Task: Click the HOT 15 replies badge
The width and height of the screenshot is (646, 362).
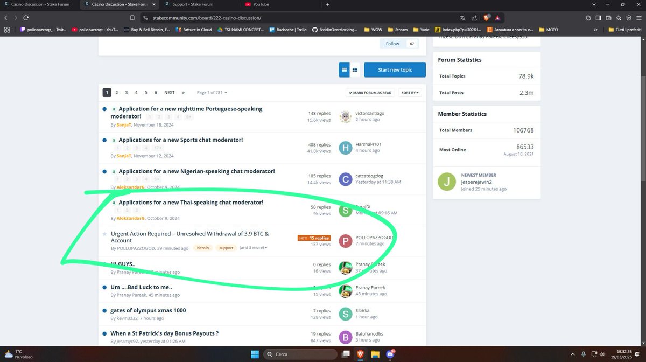Action: 314,238
